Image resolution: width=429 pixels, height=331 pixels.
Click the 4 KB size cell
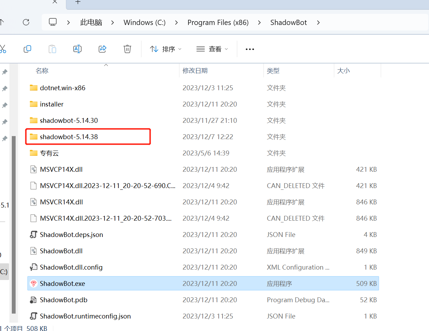[x=370, y=235]
